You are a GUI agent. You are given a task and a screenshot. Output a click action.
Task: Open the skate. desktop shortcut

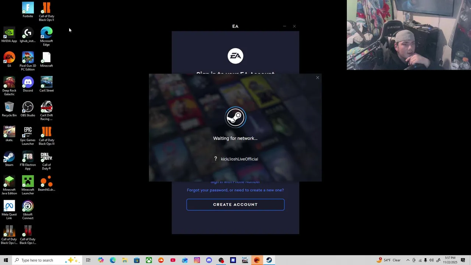point(9,134)
